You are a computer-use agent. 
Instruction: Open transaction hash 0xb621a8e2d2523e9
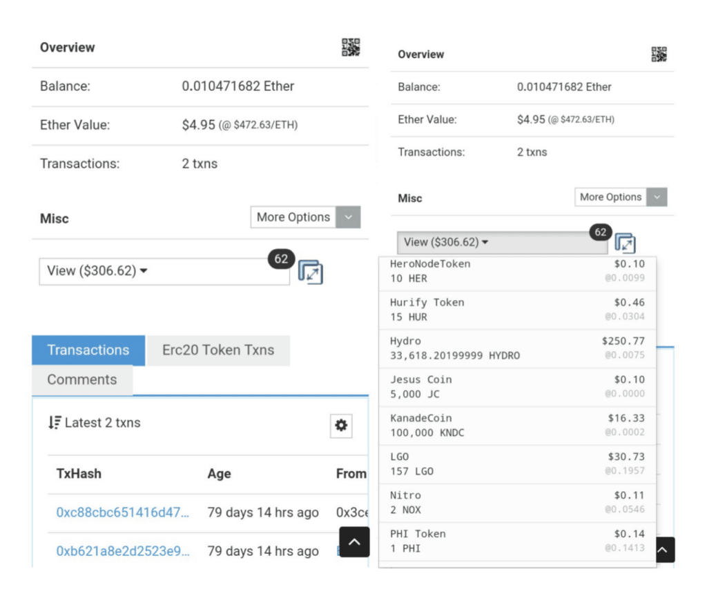122,551
